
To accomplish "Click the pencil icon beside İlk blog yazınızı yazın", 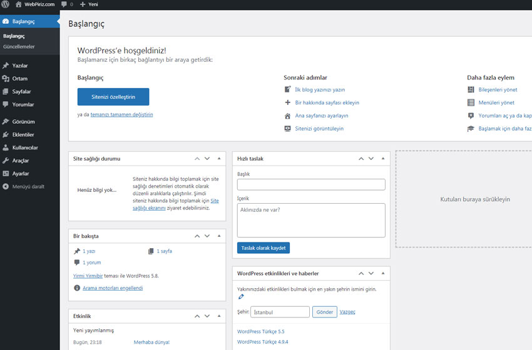I will [x=287, y=89].
